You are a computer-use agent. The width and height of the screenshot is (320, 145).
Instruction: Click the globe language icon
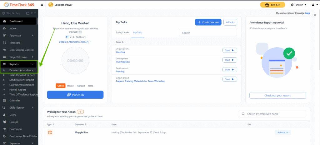coord(292,5)
